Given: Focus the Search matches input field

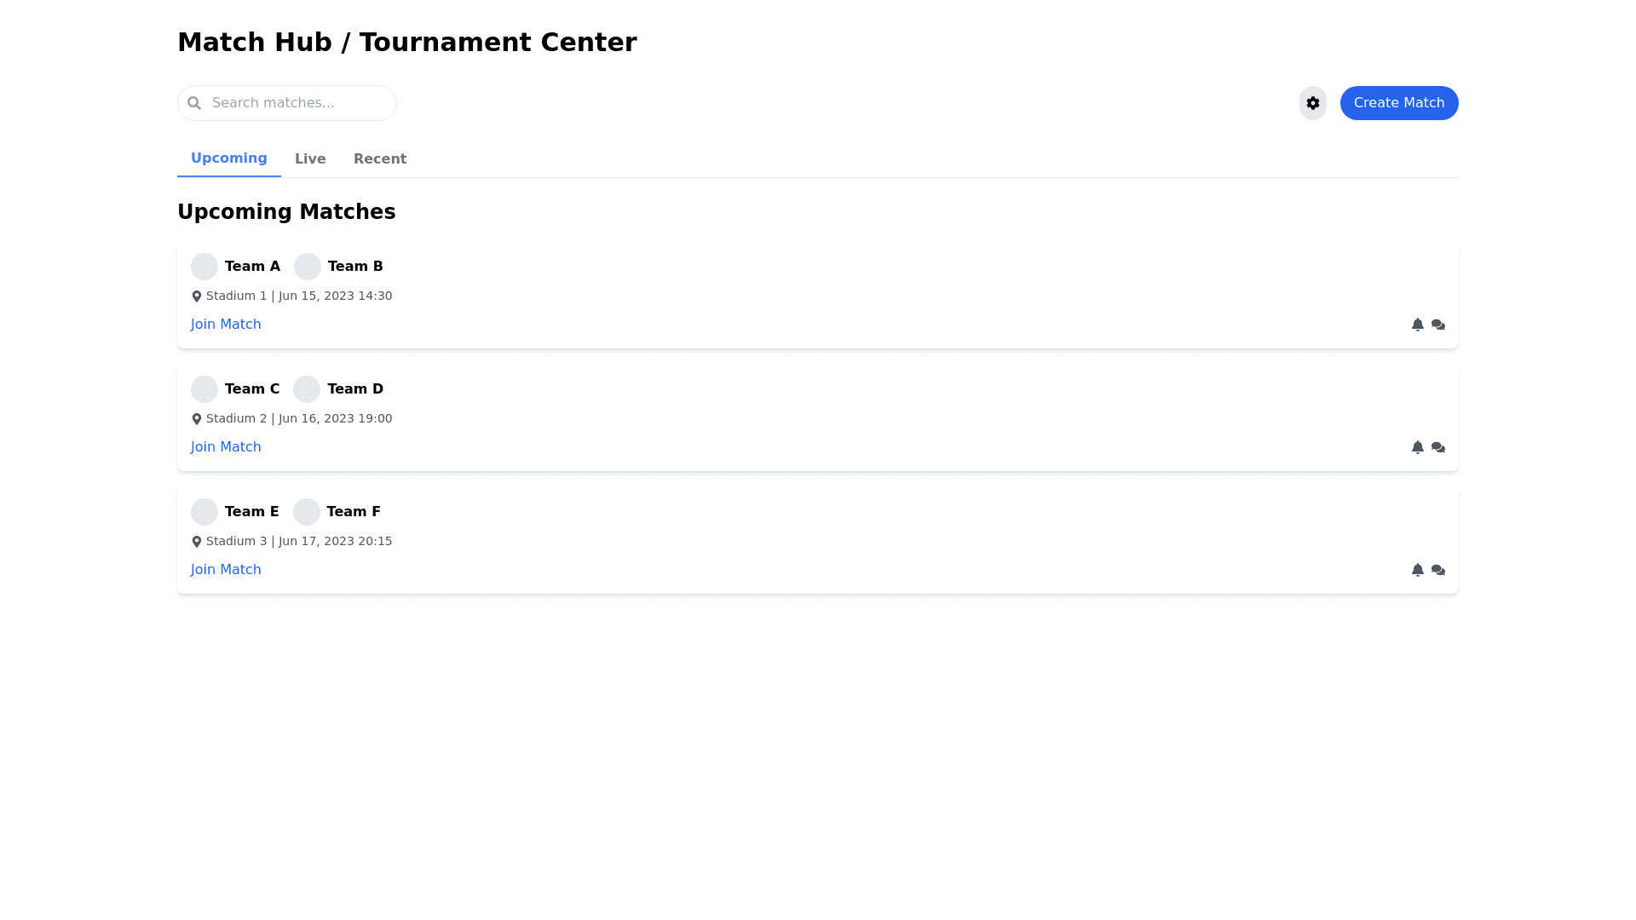Looking at the screenshot, I should 298,103.
